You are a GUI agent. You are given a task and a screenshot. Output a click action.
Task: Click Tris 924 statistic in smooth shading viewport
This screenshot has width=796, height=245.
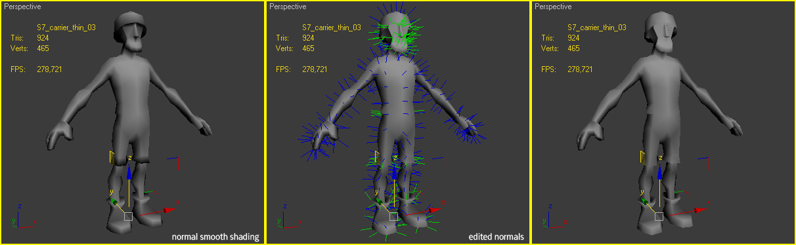pos(30,38)
